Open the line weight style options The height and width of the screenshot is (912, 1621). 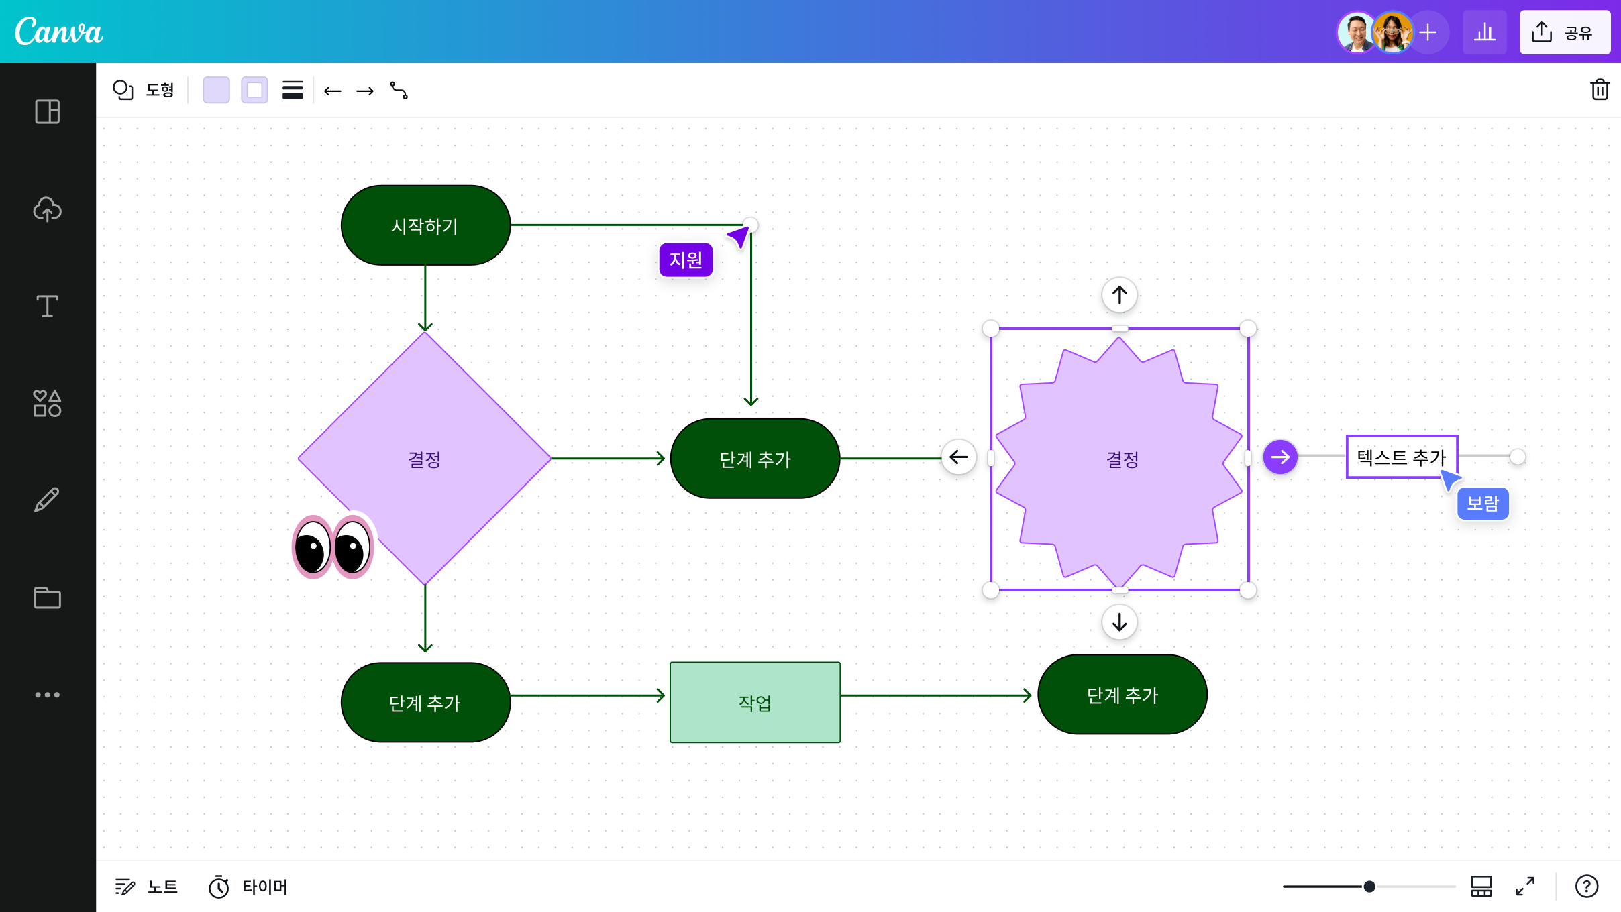point(293,90)
